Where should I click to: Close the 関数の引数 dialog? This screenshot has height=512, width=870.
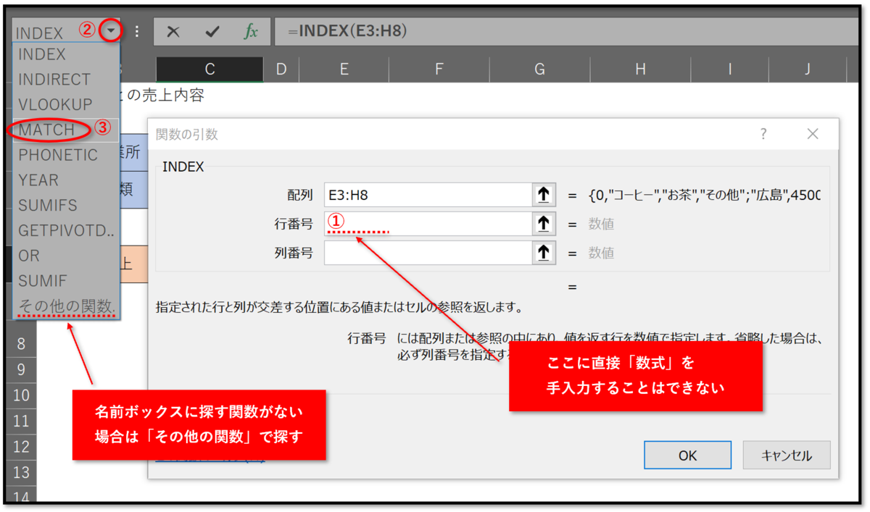813,134
